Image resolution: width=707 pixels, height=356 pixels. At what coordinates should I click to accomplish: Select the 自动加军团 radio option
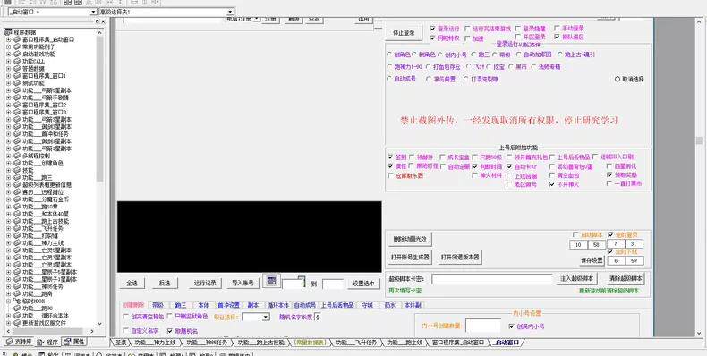518,55
